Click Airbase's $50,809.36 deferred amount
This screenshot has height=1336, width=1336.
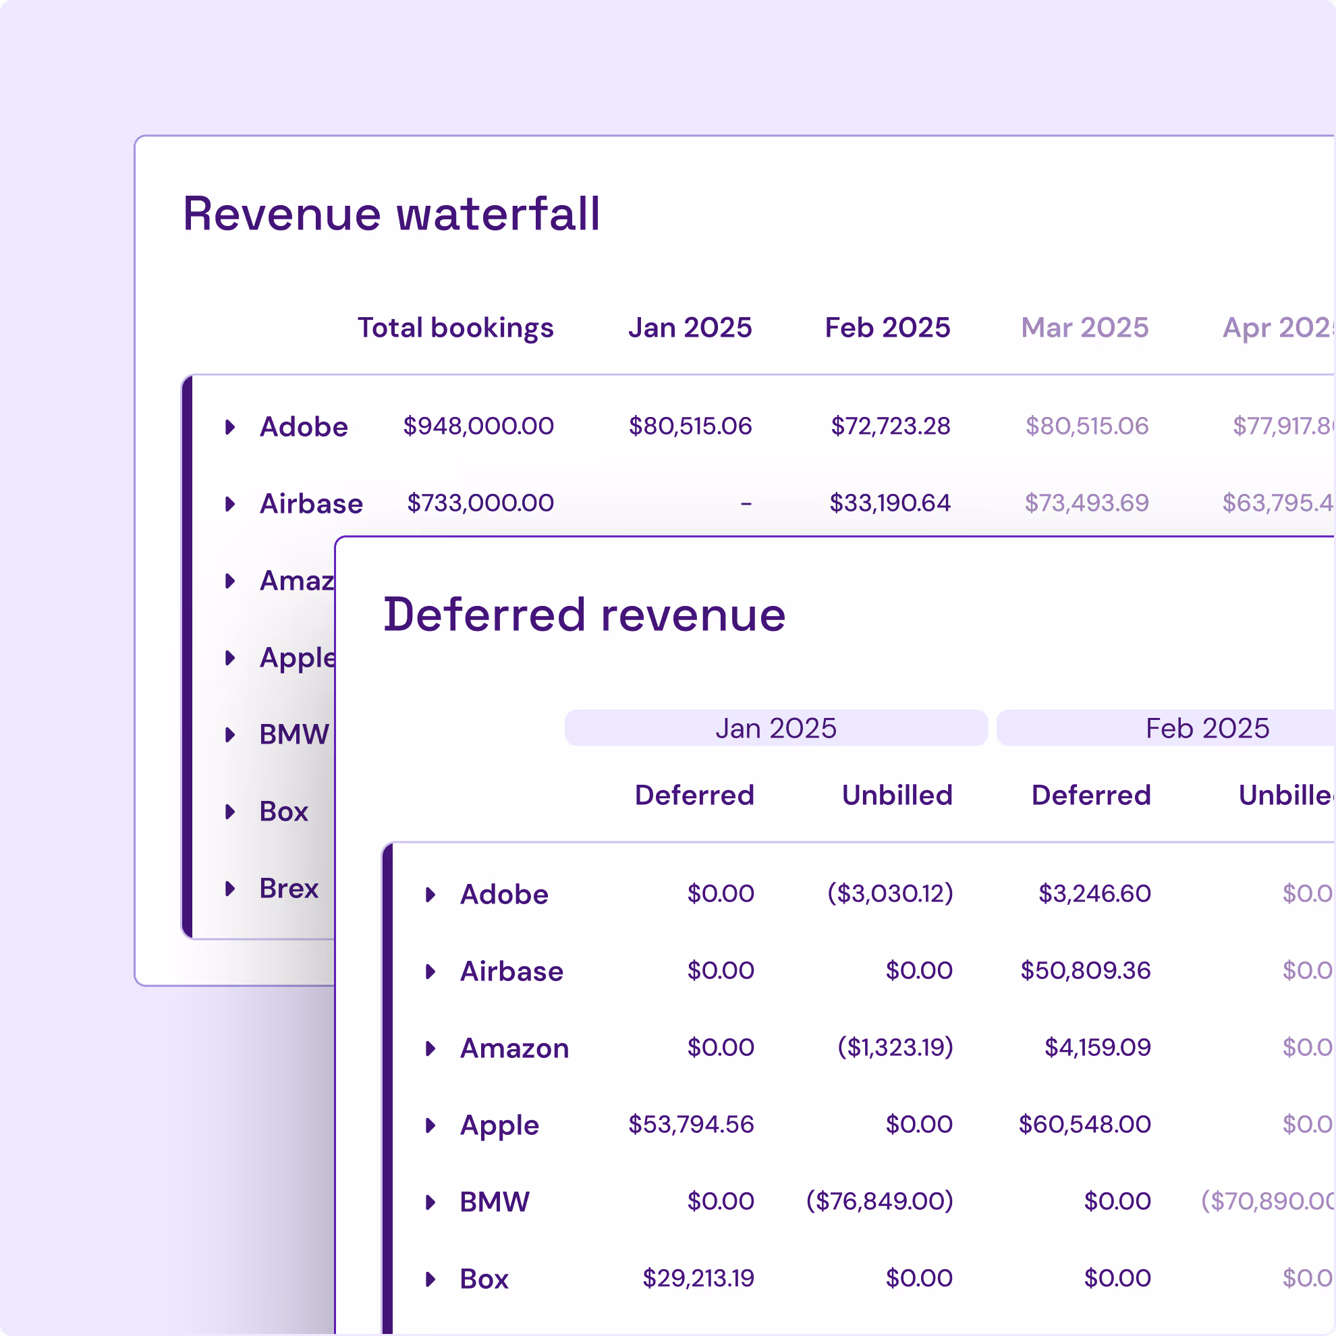(1085, 970)
